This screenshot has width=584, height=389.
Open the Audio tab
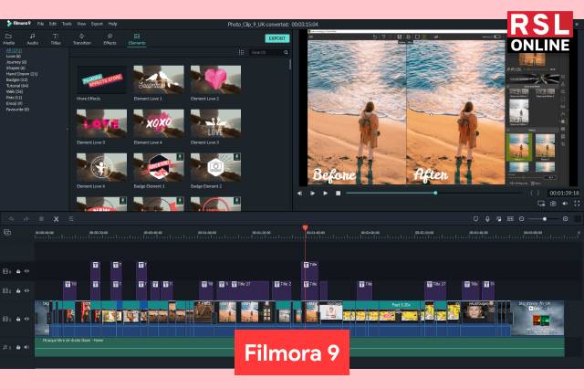[x=33, y=39]
